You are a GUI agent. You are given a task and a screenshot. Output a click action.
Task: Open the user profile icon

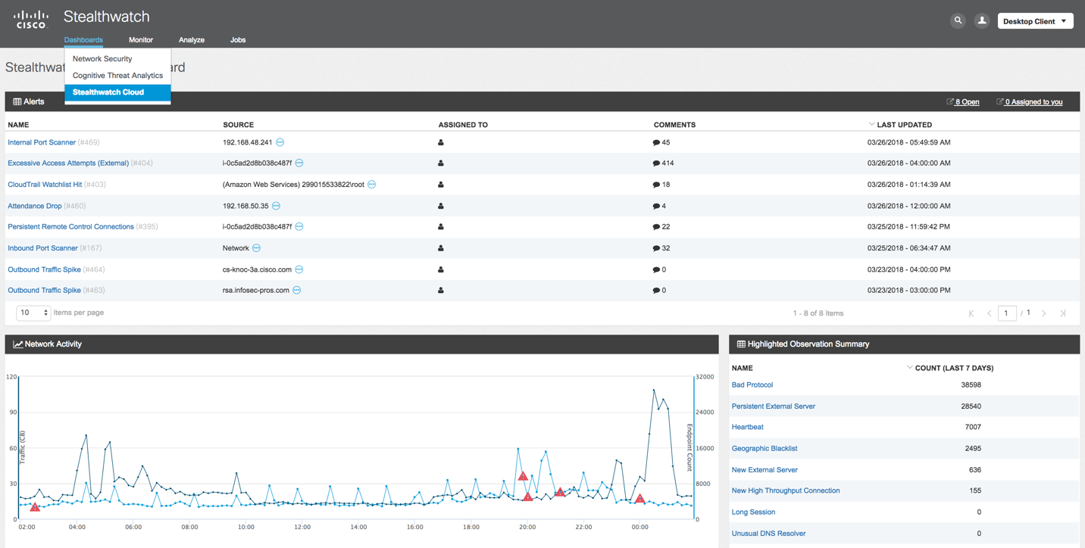[x=981, y=20]
